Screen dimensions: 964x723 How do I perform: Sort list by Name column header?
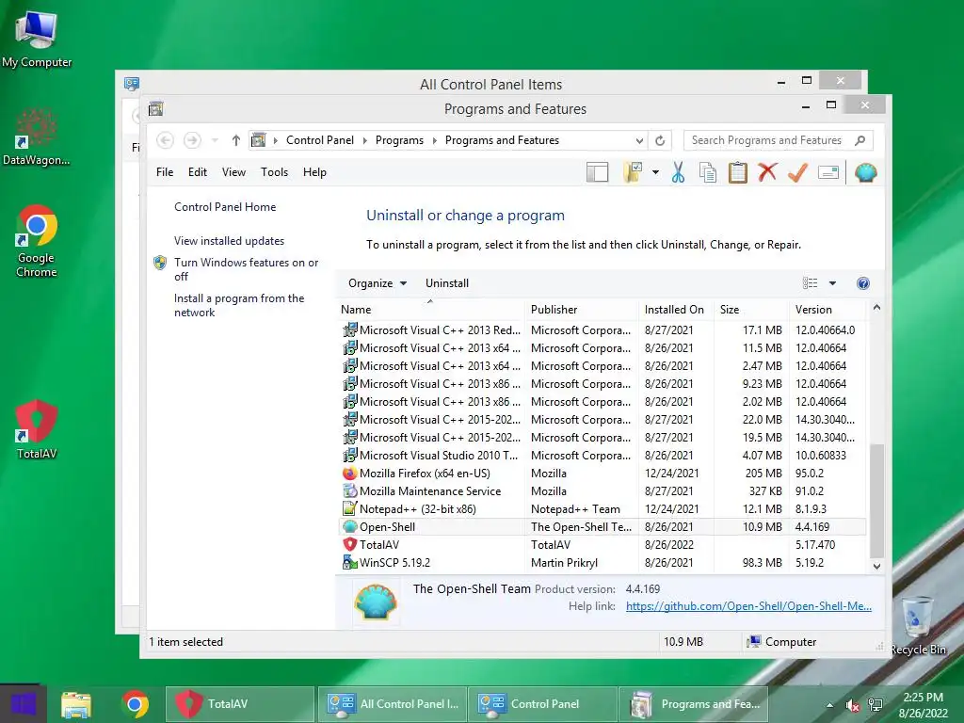(x=430, y=310)
